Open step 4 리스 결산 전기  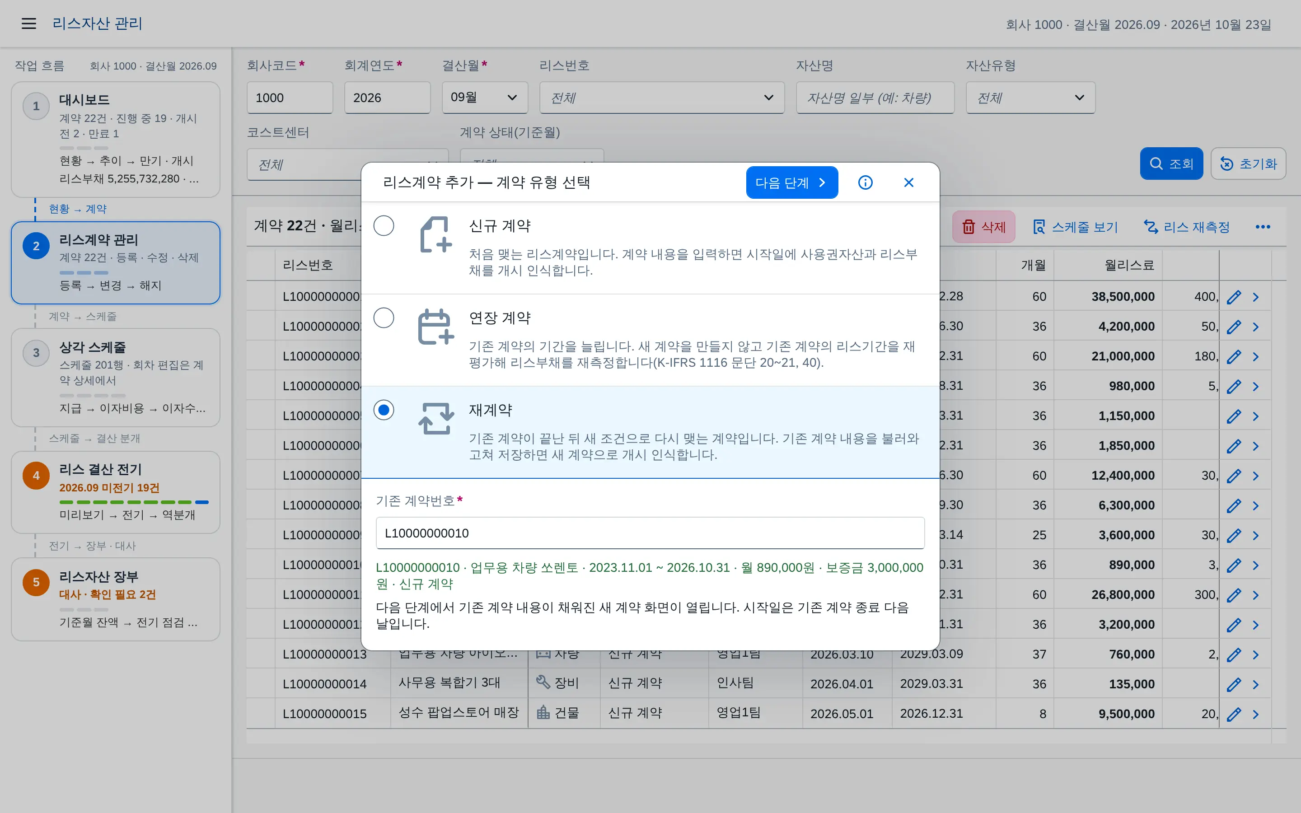(116, 492)
